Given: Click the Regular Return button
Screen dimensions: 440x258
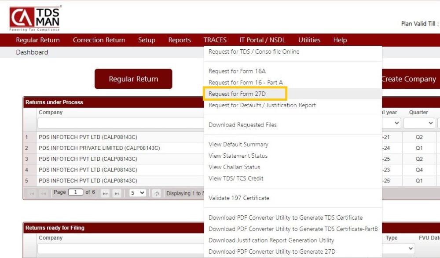Looking at the screenshot, I should 133,79.
